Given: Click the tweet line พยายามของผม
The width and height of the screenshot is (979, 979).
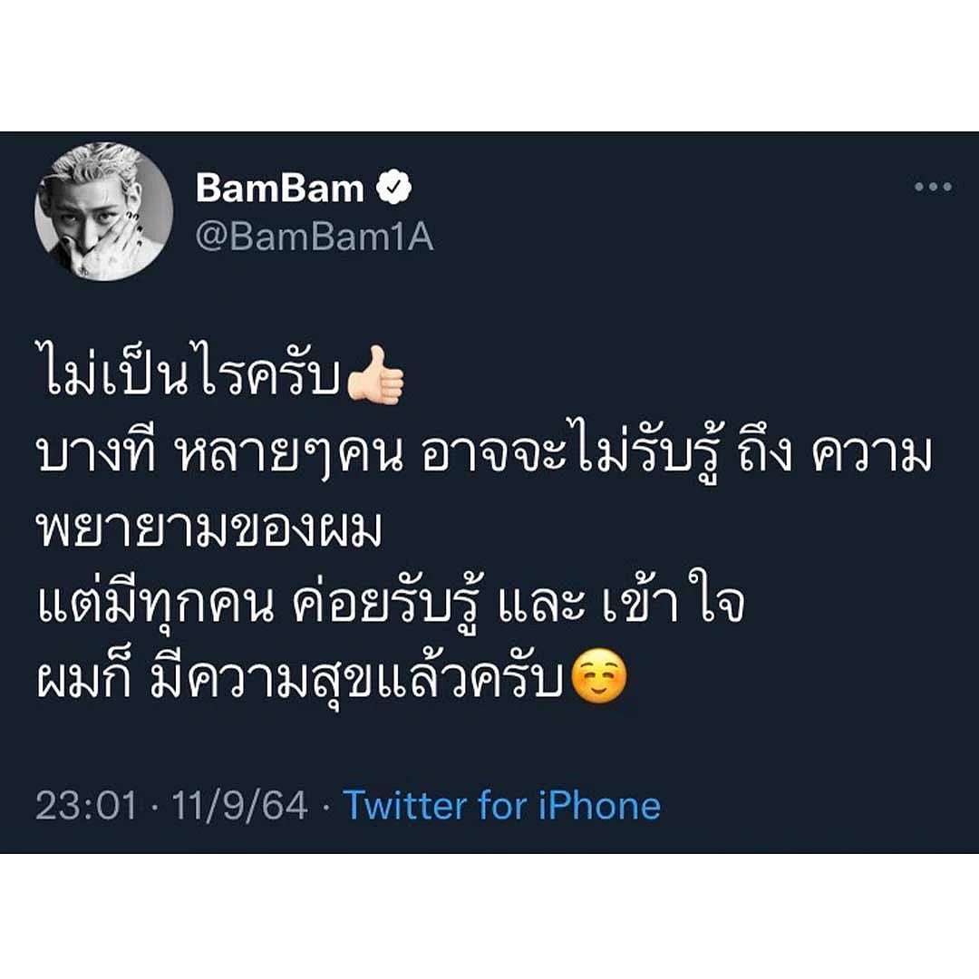Looking at the screenshot, I should [209, 528].
